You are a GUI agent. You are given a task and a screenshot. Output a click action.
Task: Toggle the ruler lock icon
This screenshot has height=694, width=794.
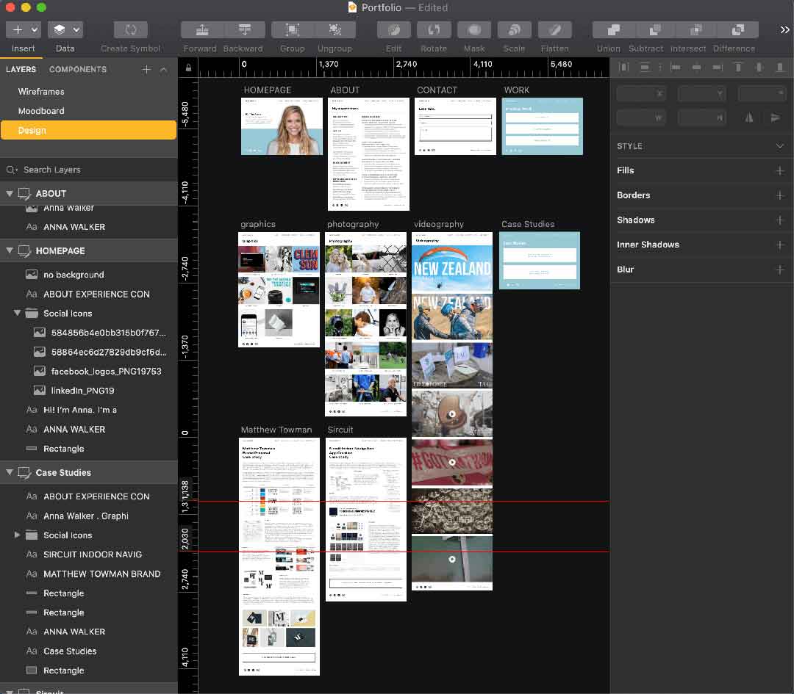189,68
